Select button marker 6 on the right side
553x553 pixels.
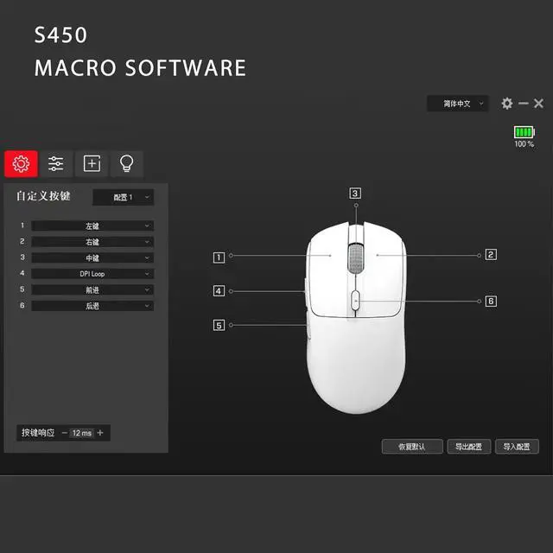490,302
